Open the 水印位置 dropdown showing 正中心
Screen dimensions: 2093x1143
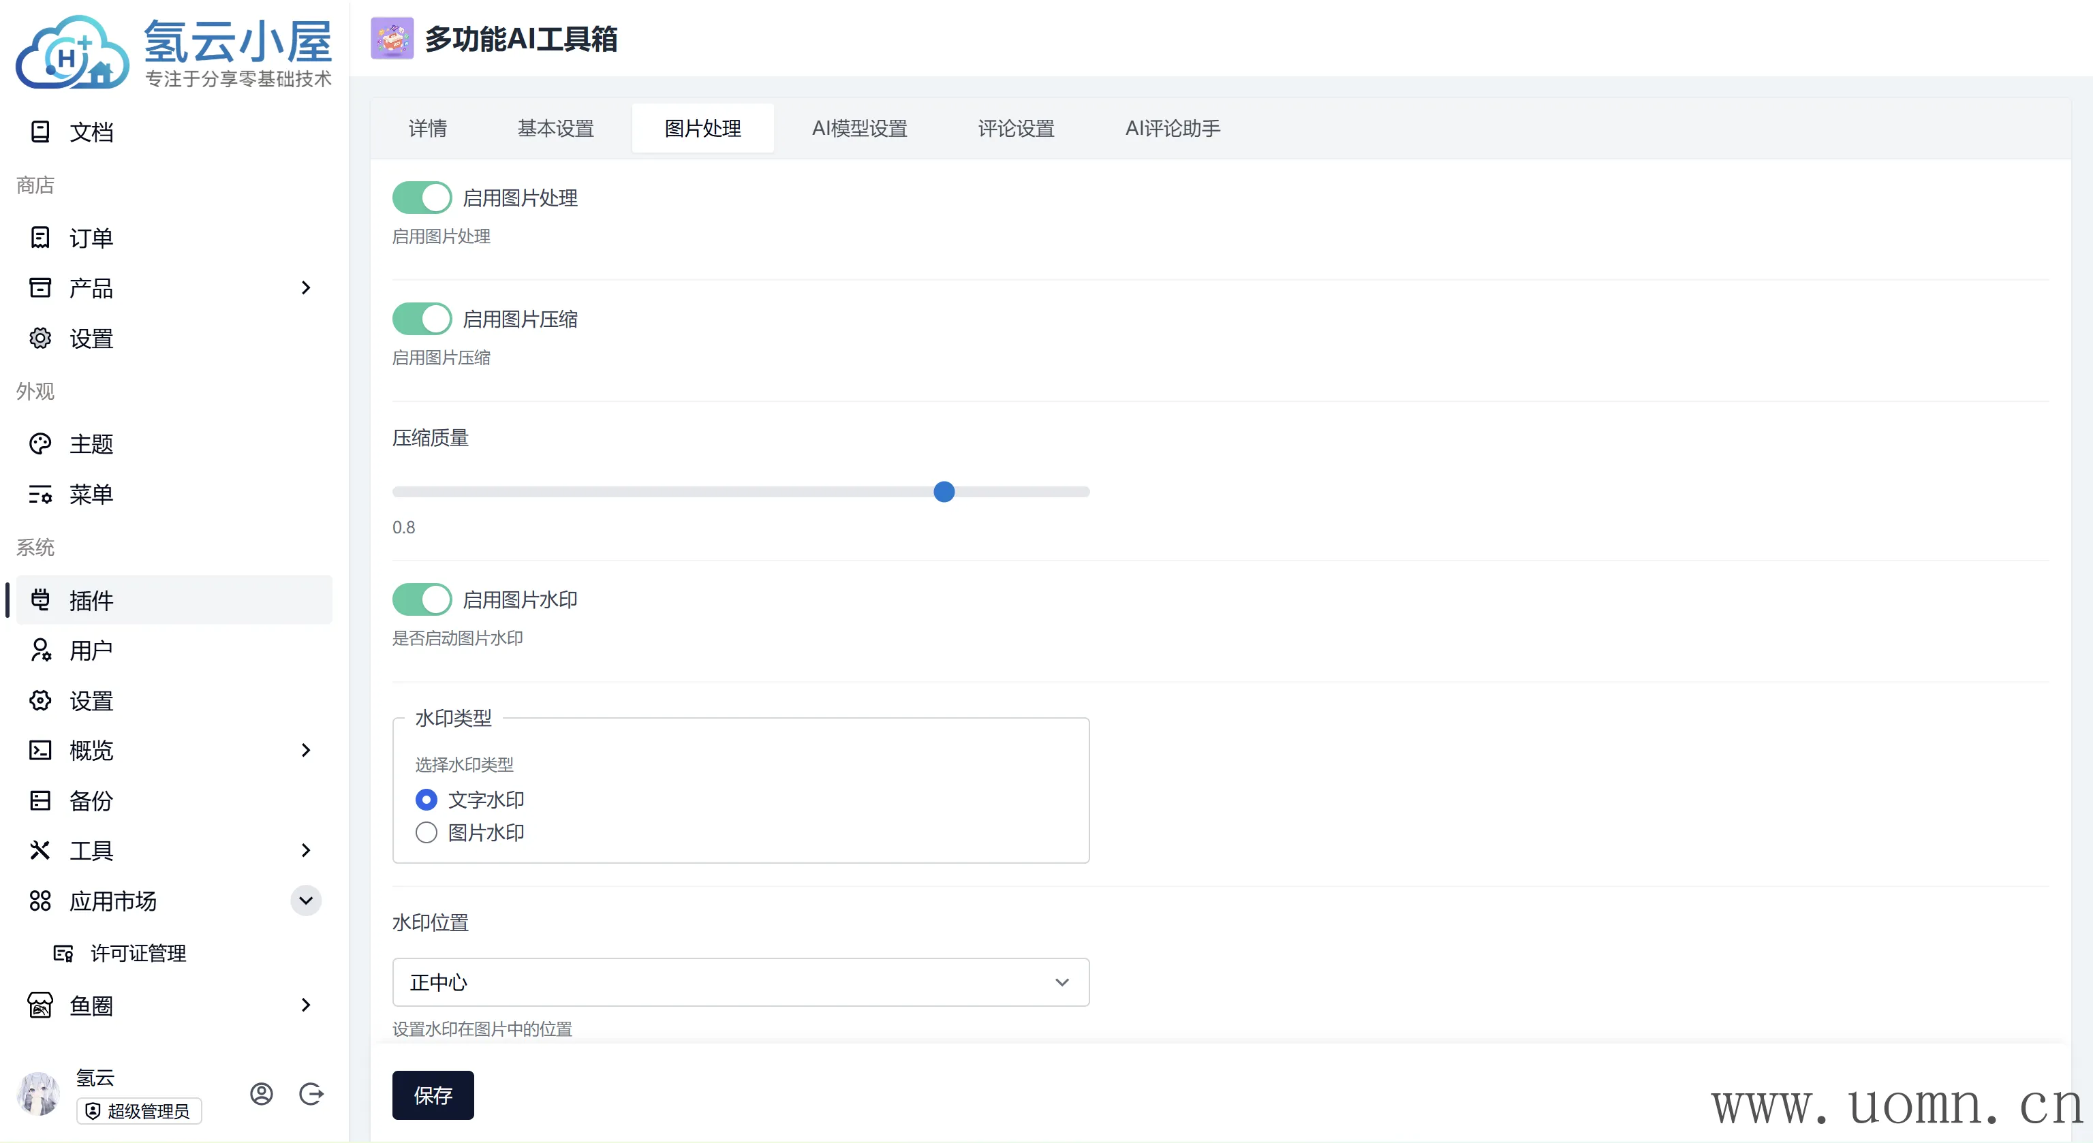point(740,982)
